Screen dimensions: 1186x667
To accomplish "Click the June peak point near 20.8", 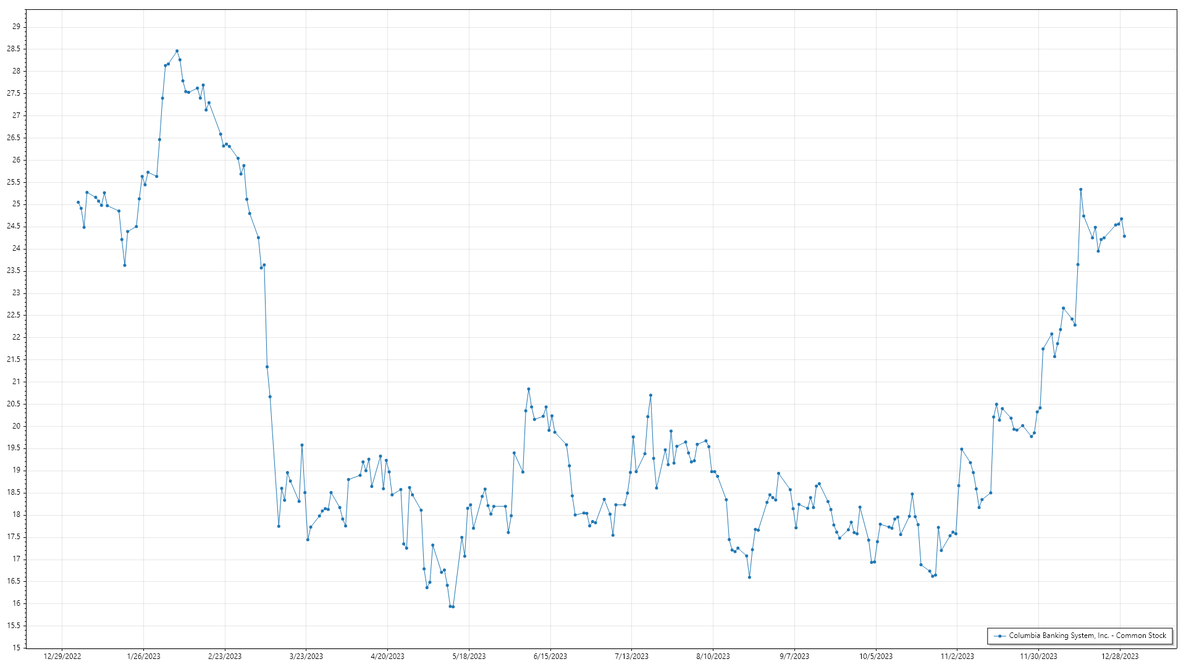I will (528, 389).
